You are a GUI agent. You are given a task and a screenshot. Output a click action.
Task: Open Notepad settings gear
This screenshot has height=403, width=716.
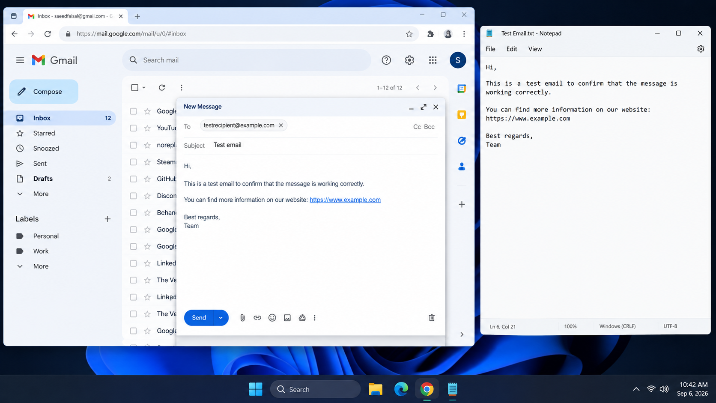[x=701, y=49]
